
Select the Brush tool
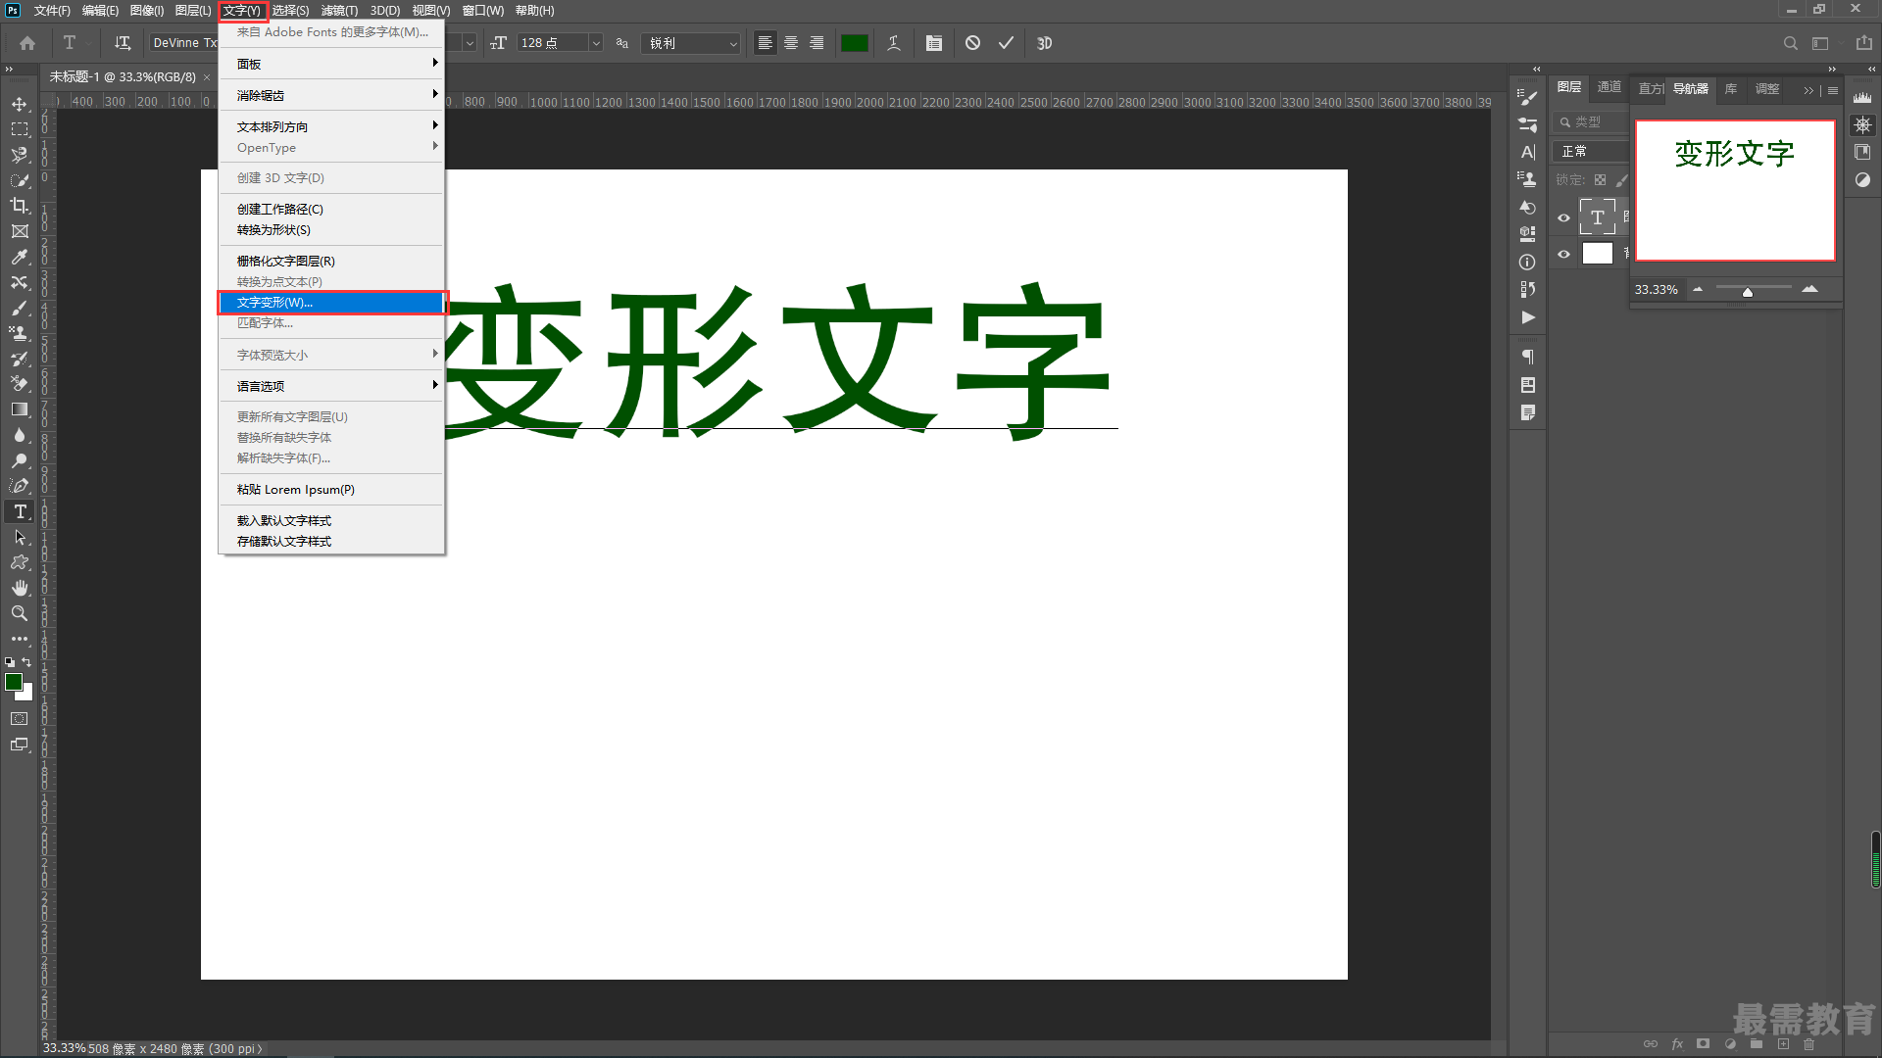click(20, 308)
